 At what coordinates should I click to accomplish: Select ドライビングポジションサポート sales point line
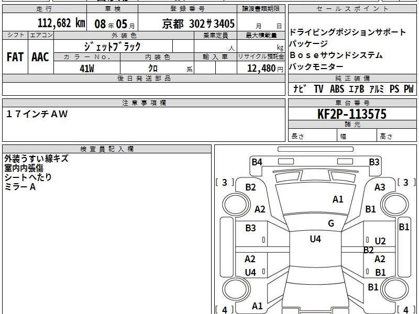[347, 32]
